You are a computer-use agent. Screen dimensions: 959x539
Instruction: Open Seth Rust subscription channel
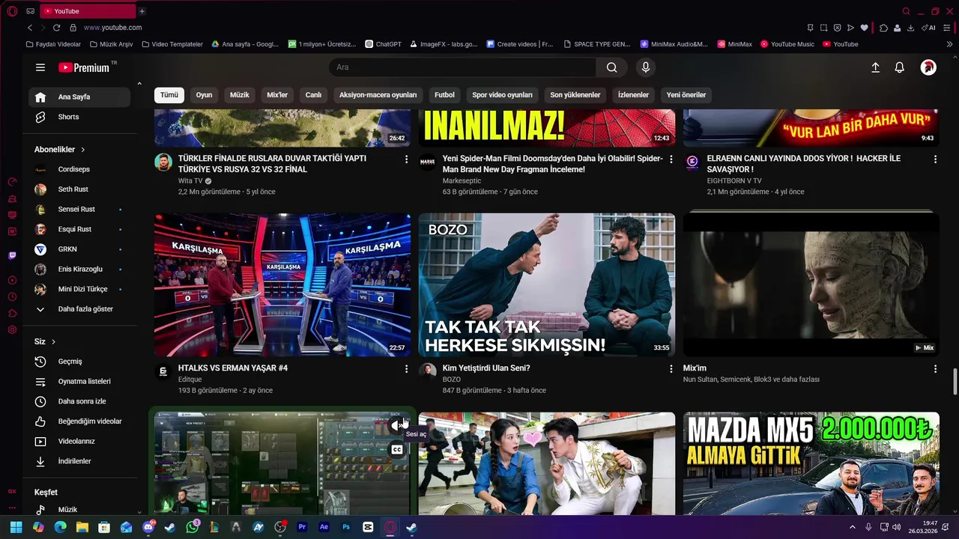point(79,189)
